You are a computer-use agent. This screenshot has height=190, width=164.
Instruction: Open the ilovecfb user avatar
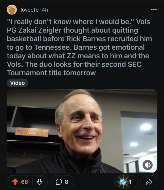point(12,10)
